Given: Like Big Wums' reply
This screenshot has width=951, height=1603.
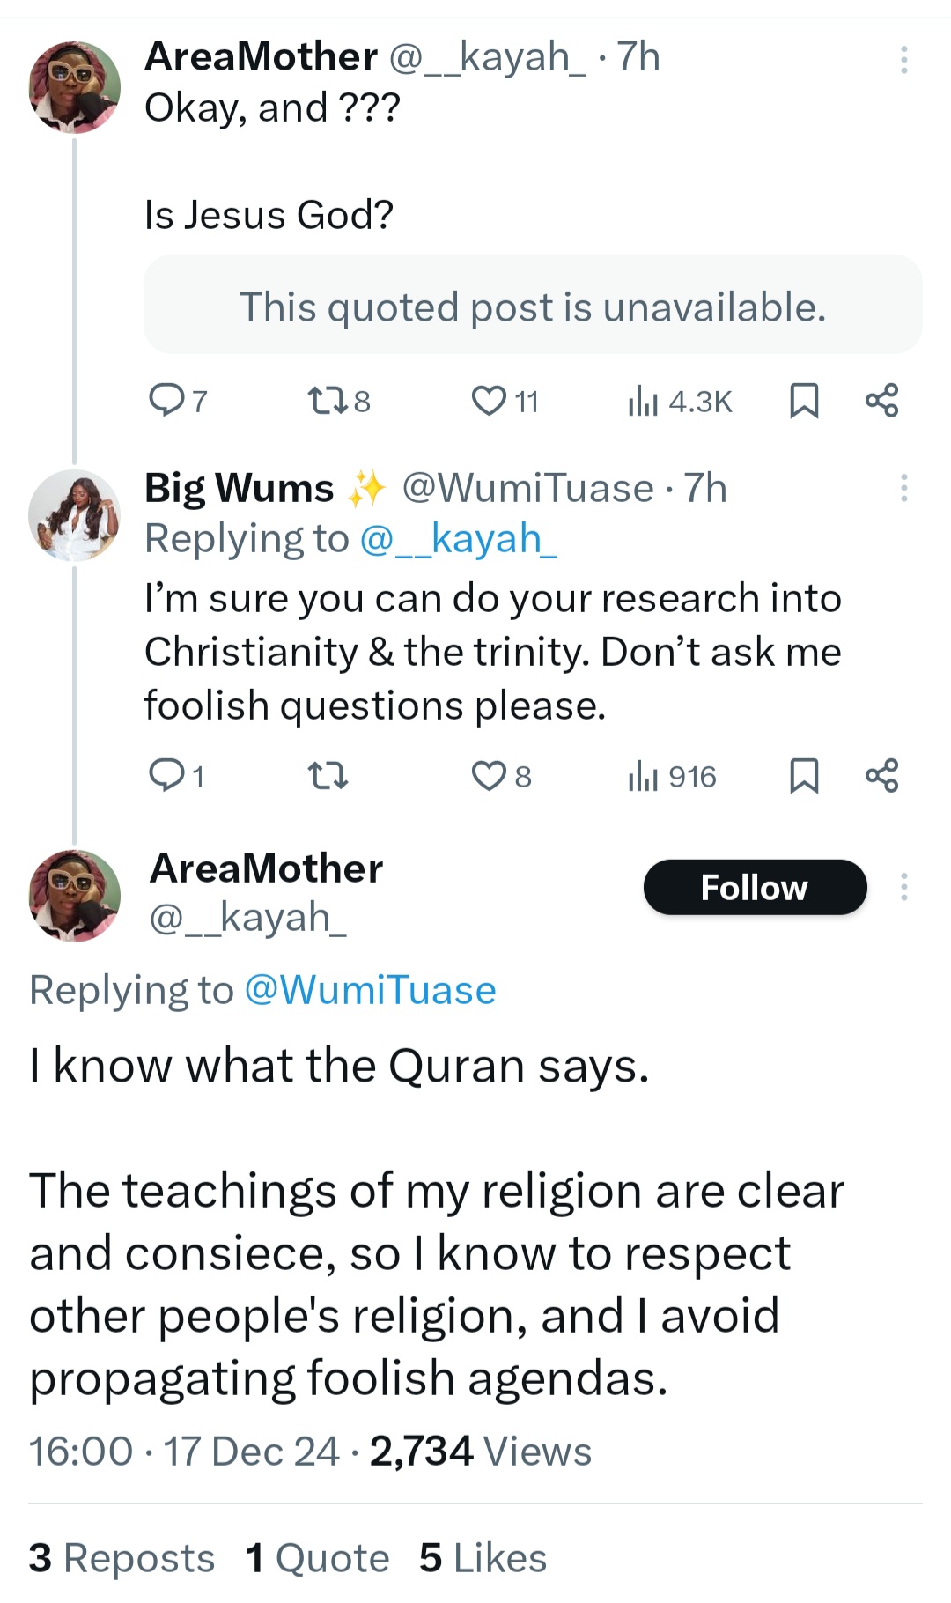Looking at the screenshot, I should click(x=489, y=777).
